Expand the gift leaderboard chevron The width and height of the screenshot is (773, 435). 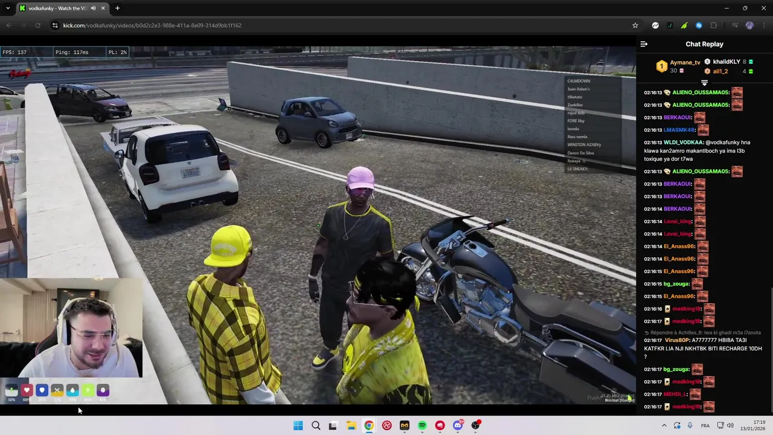click(x=704, y=83)
